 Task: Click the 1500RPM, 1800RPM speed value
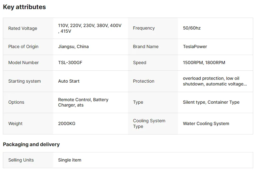204,63
